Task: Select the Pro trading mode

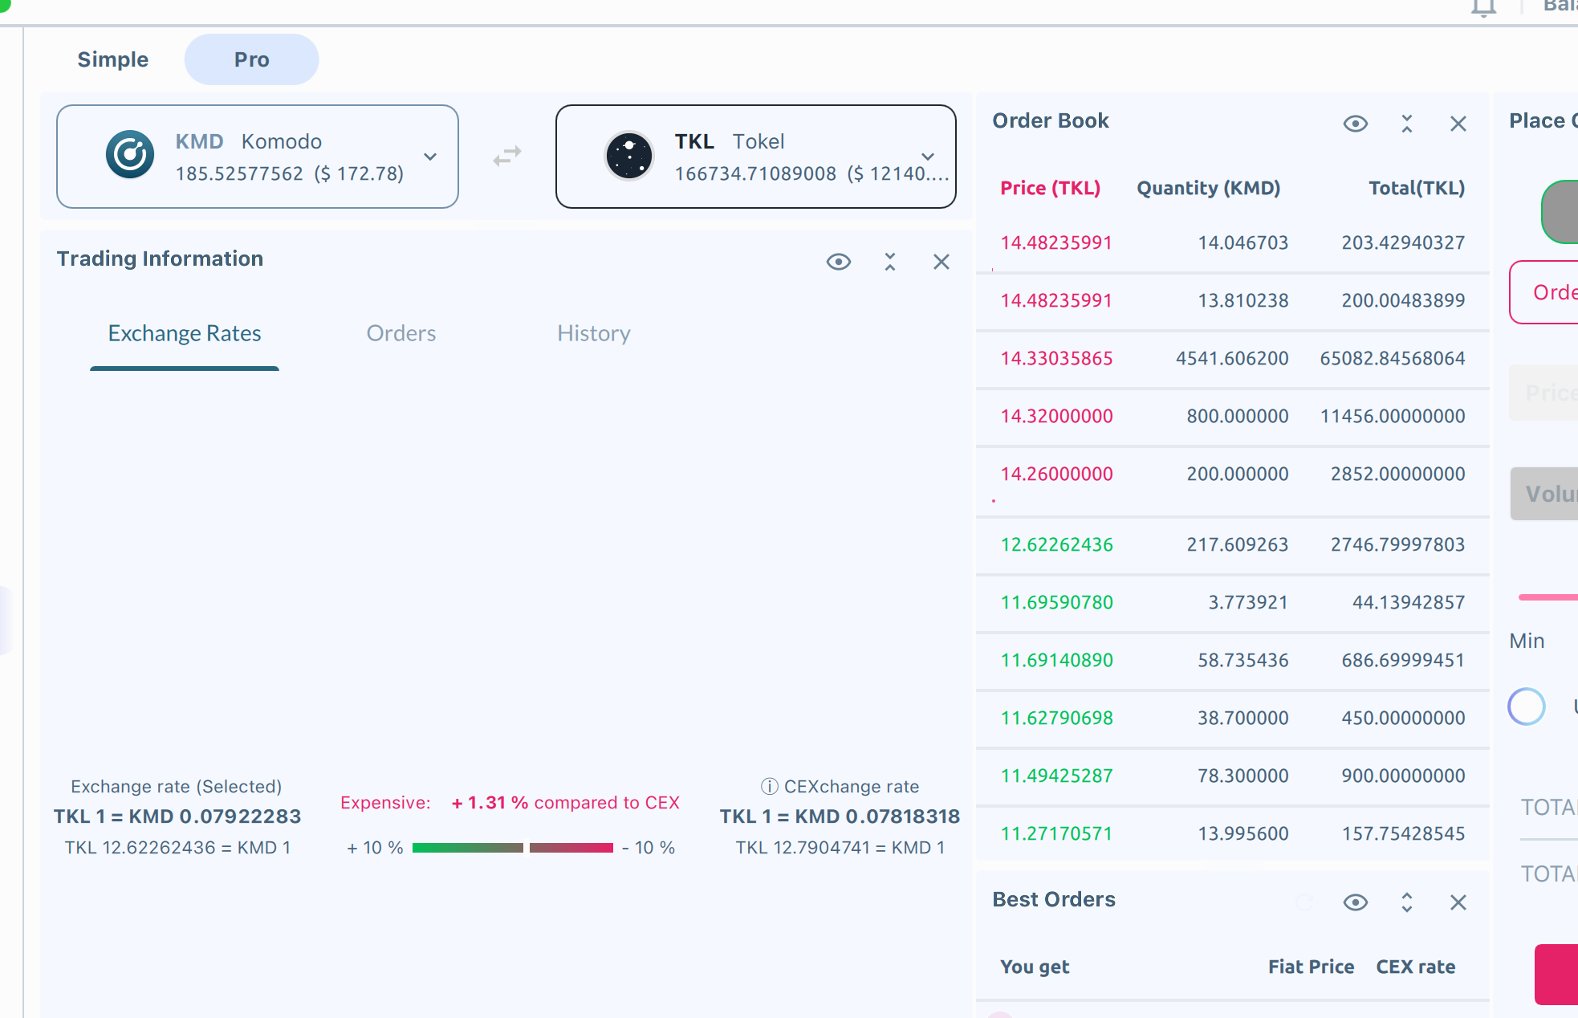Action: click(251, 59)
